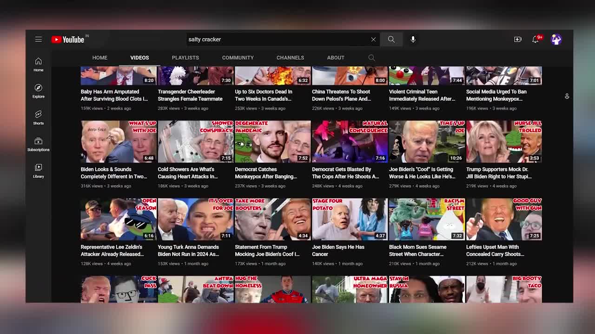
Task: Start voice search with the microphone
Action: [413, 39]
